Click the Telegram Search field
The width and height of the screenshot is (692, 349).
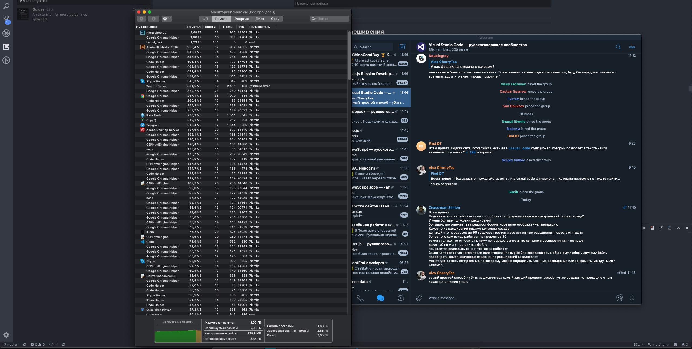pyautogui.click(x=373, y=47)
